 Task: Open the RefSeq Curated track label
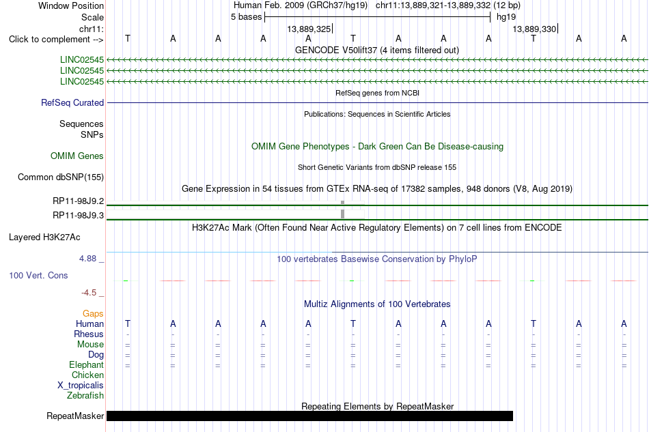pyautogui.click(x=72, y=102)
